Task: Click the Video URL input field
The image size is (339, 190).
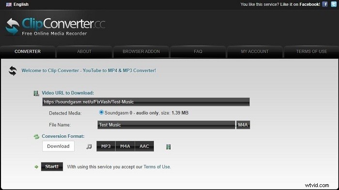Action: [146, 102]
